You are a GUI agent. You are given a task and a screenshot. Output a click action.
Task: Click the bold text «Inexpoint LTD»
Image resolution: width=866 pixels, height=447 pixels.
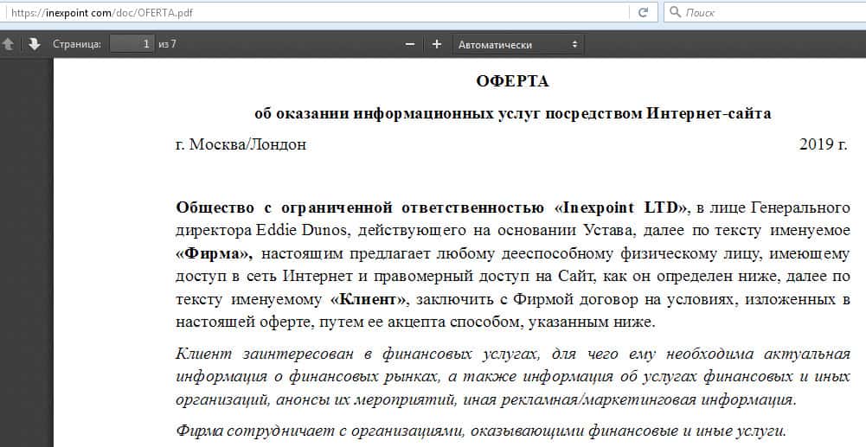click(622, 208)
